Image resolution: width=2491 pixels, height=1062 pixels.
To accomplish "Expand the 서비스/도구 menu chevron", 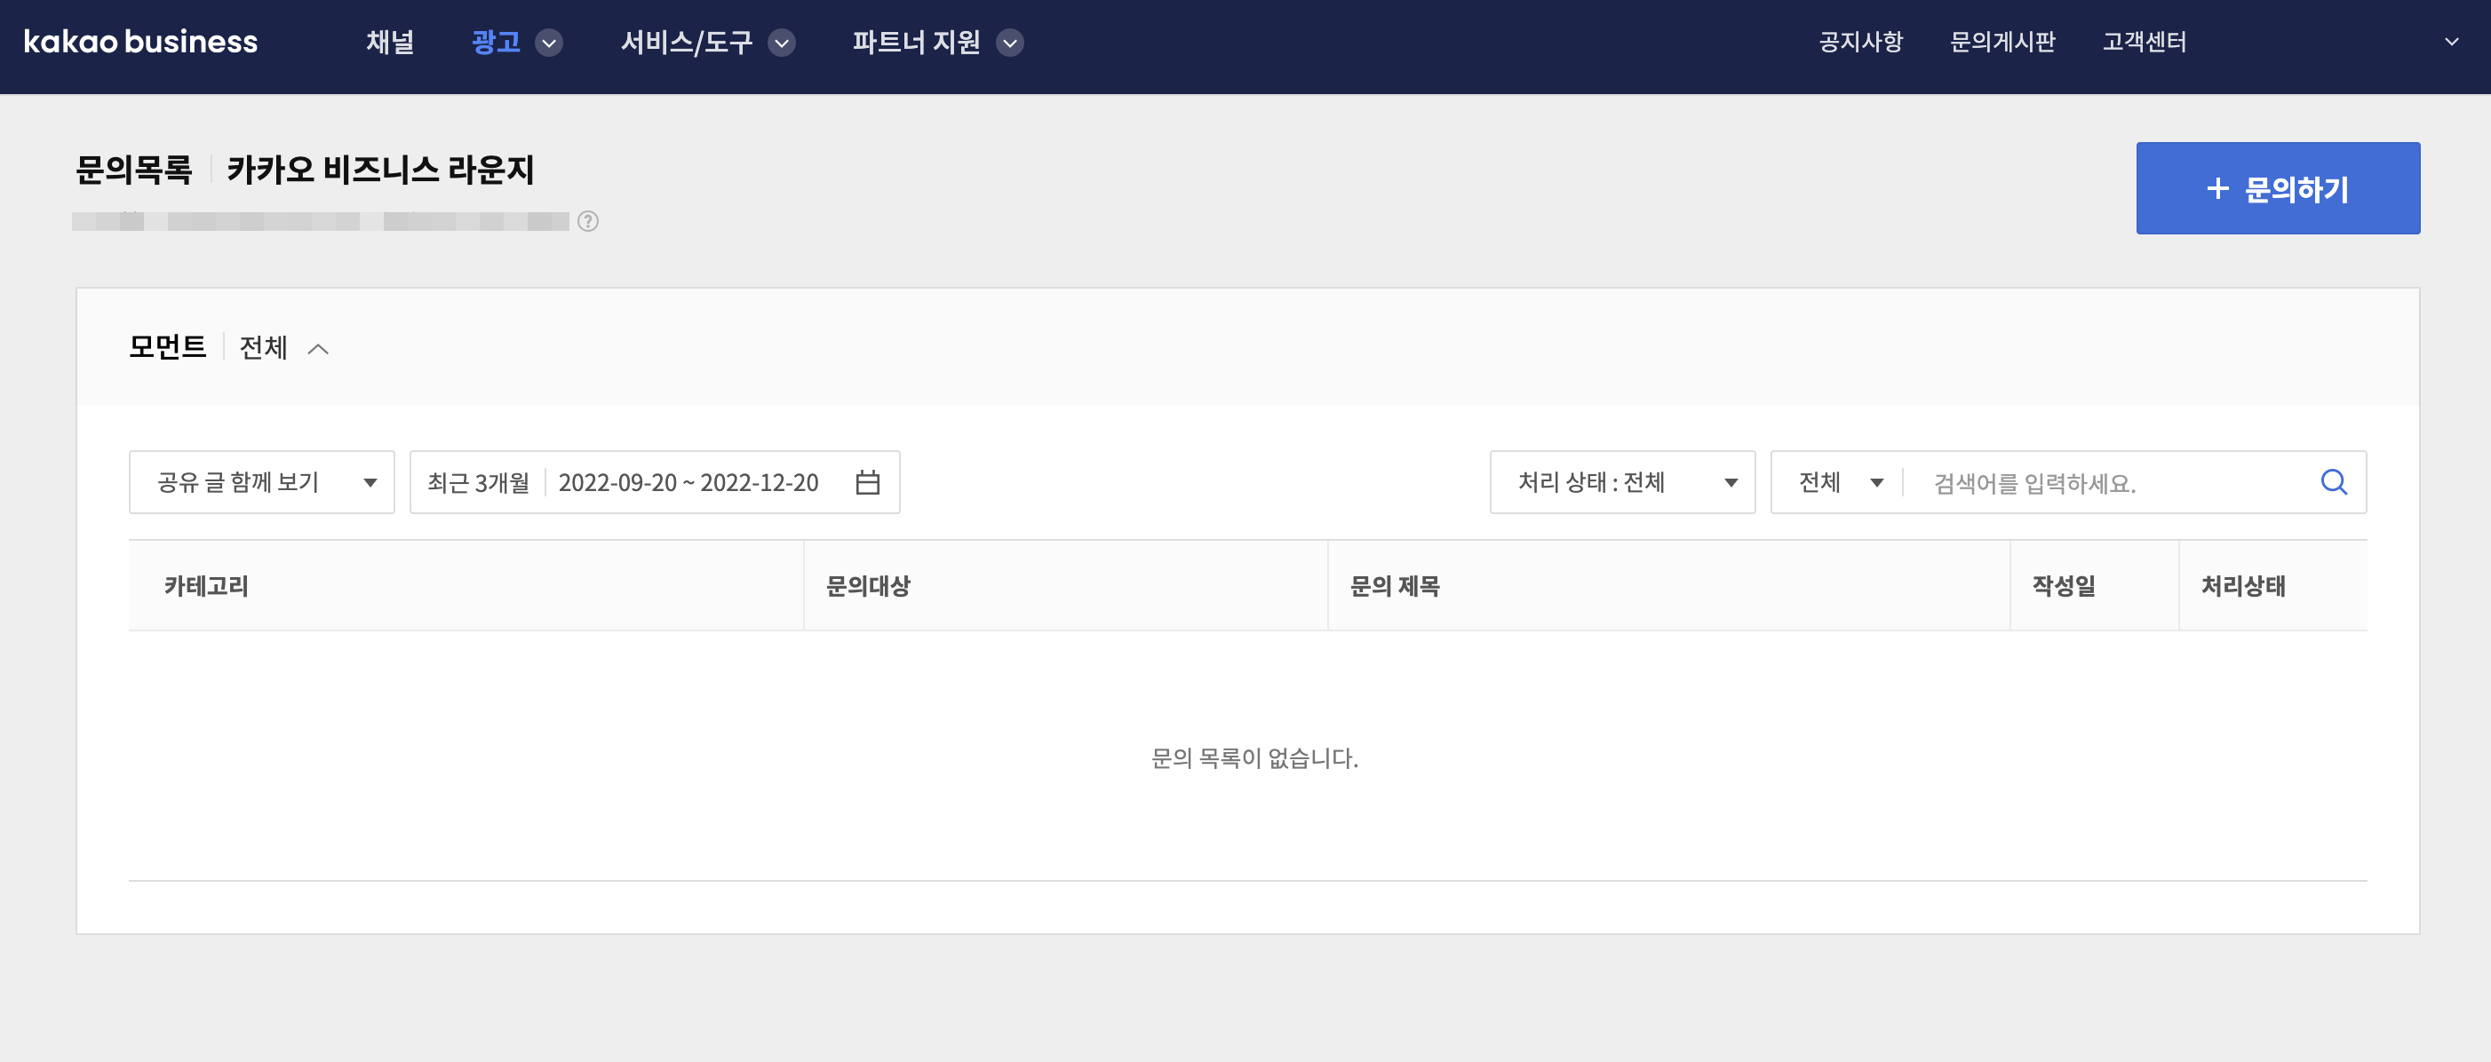I will (x=782, y=43).
